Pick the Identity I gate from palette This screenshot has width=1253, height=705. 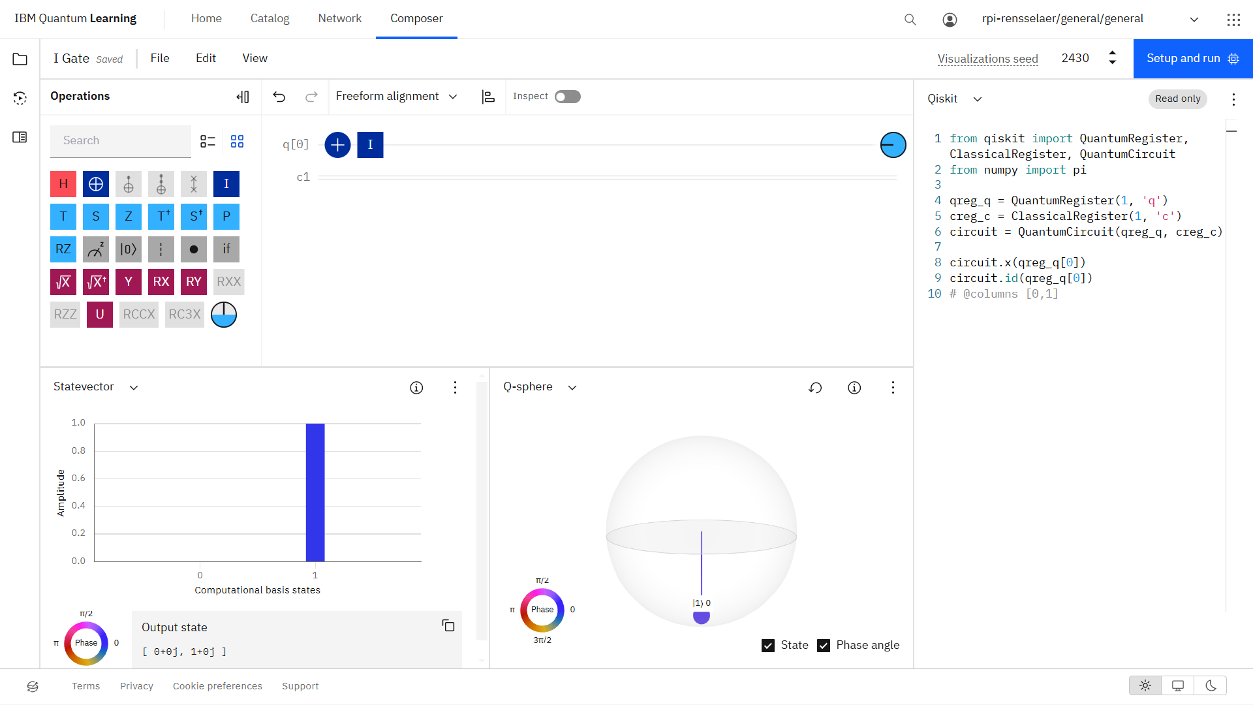click(x=226, y=184)
